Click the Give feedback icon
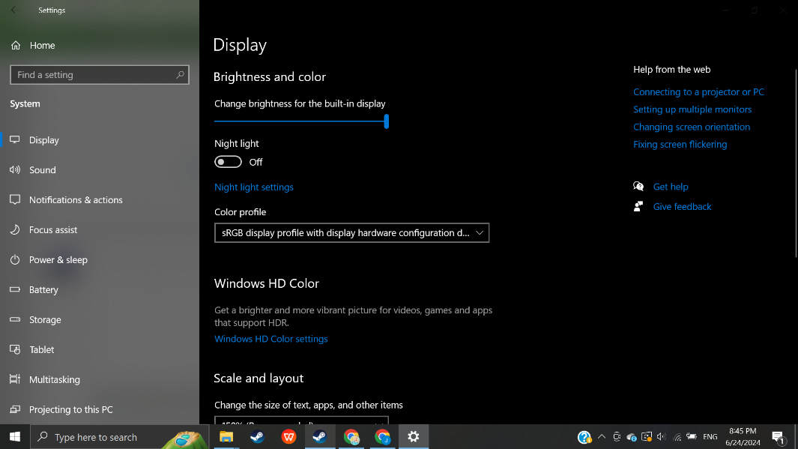 pyautogui.click(x=638, y=207)
